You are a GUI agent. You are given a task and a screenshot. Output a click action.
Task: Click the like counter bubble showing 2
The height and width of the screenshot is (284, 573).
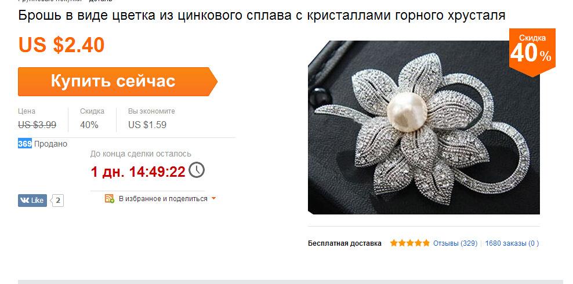tap(57, 201)
